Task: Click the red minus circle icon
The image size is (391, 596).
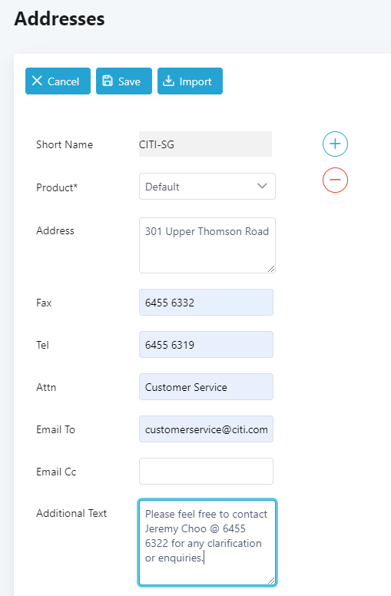Action: [335, 180]
